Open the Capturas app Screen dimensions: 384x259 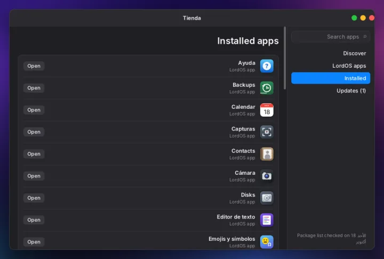pos(34,132)
